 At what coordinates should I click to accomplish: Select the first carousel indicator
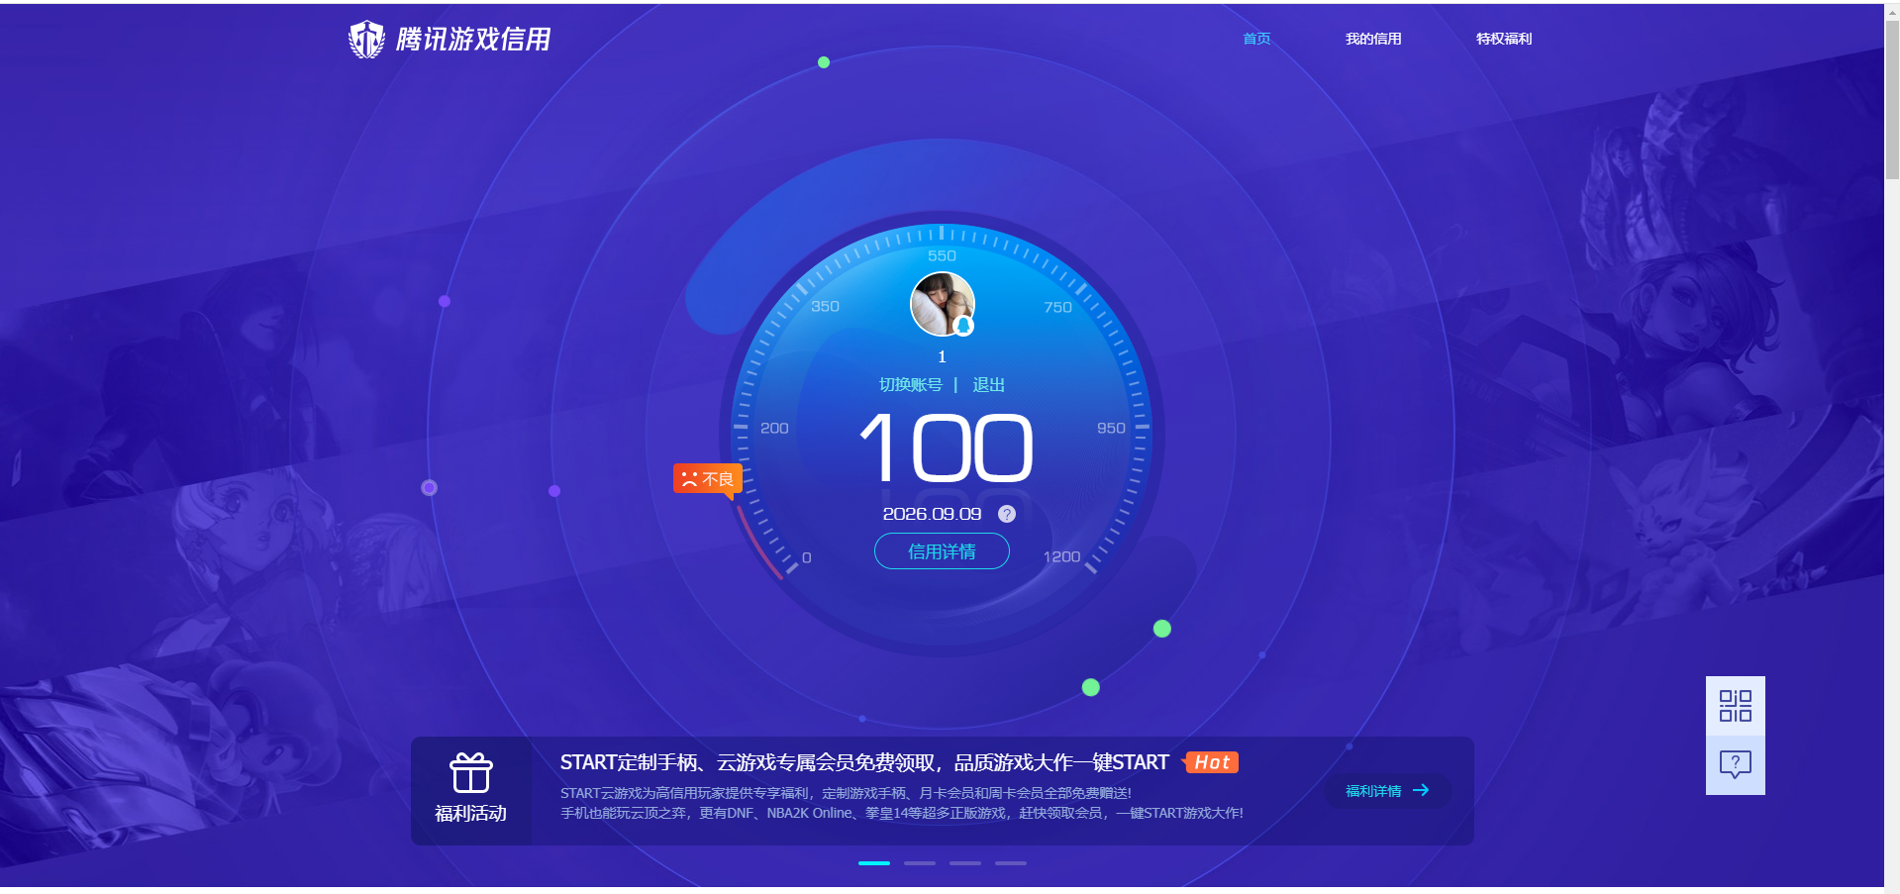click(874, 863)
